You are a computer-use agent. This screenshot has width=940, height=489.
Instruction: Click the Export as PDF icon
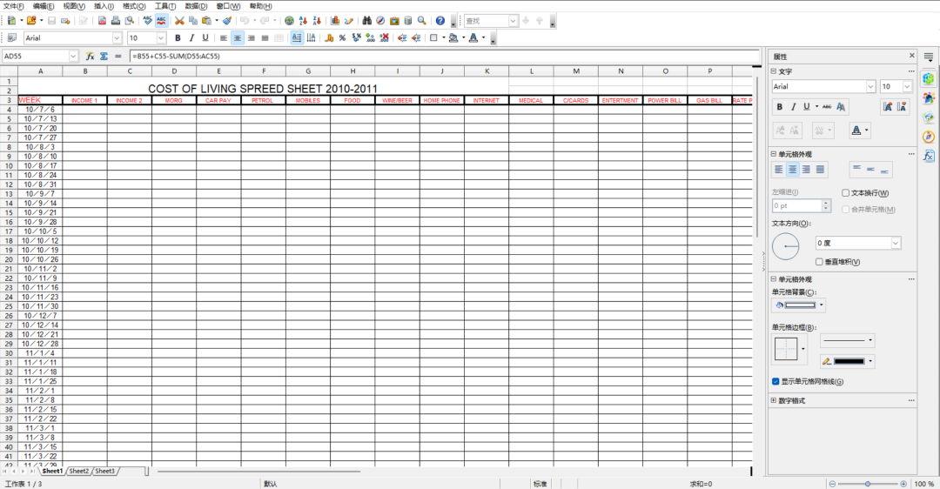[102, 21]
